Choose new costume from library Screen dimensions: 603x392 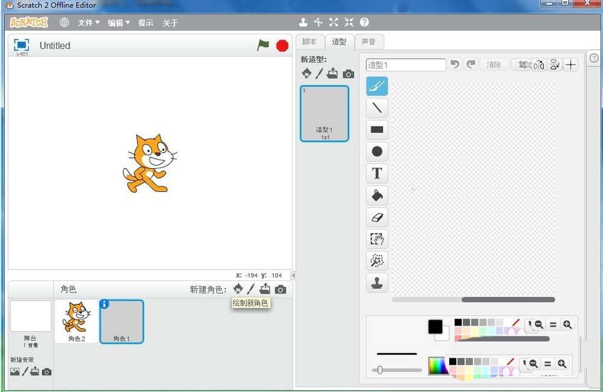click(307, 73)
